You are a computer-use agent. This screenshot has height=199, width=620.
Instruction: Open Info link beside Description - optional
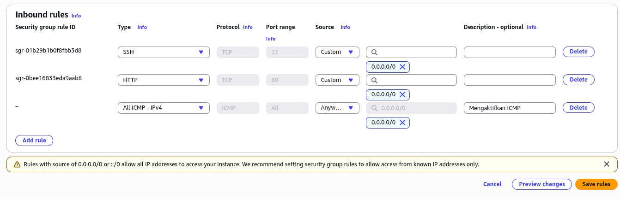pyautogui.click(x=531, y=27)
